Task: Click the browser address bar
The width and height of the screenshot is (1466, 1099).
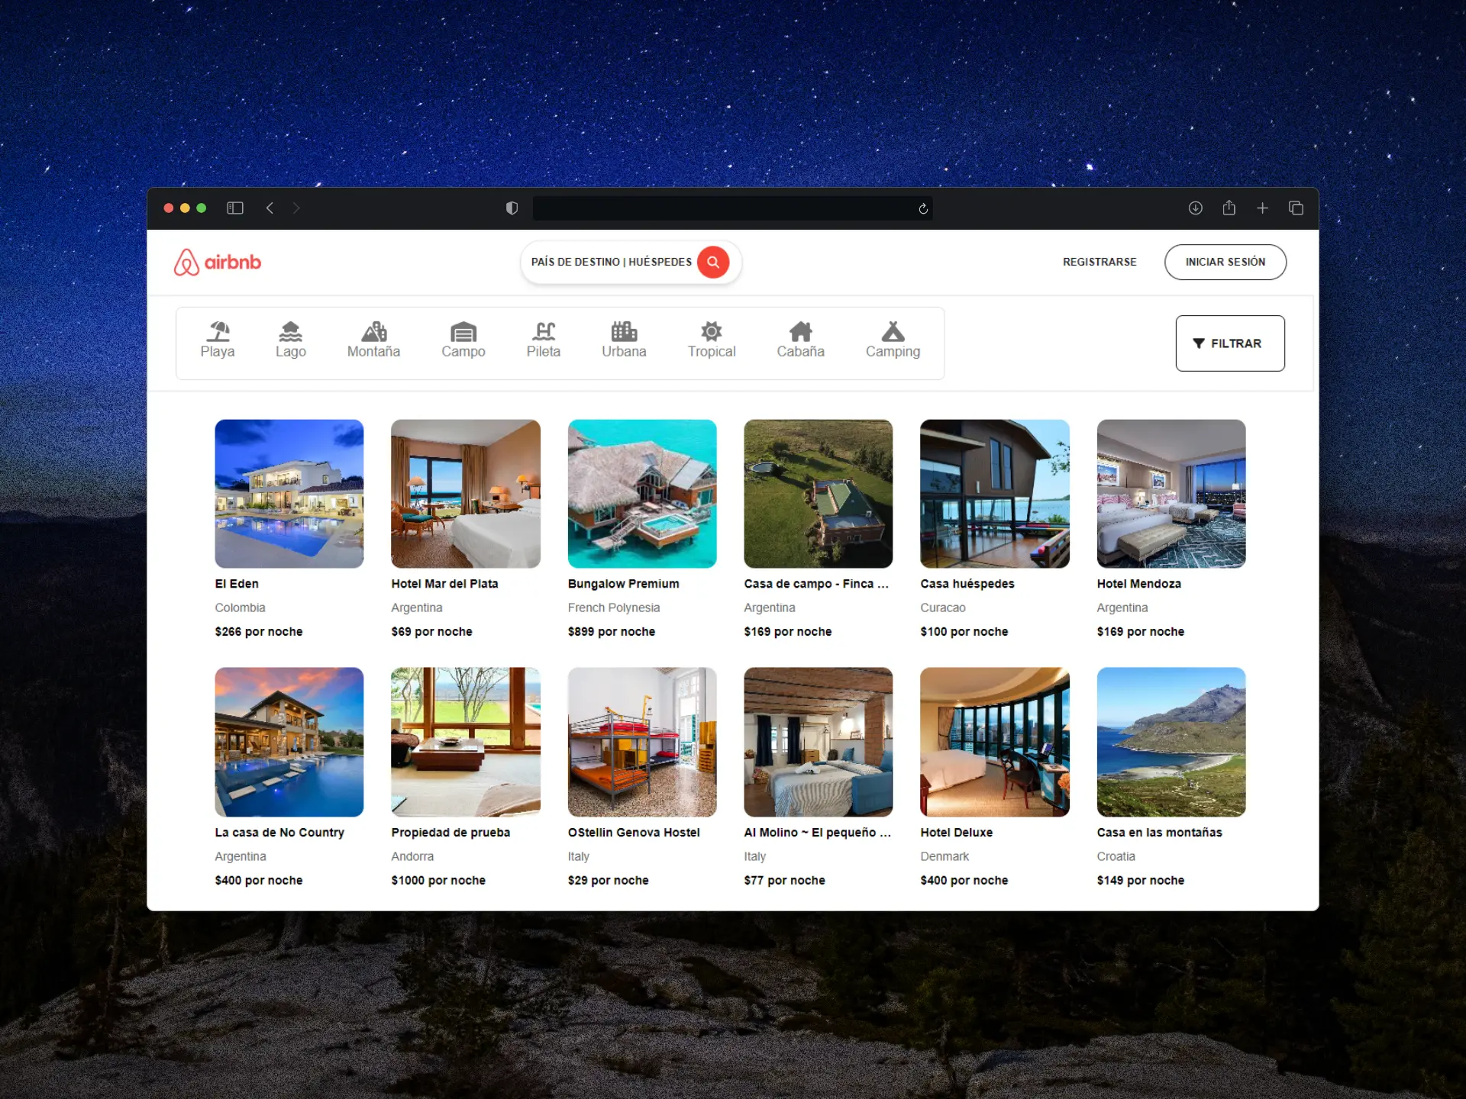Action: click(x=732, y=208)
